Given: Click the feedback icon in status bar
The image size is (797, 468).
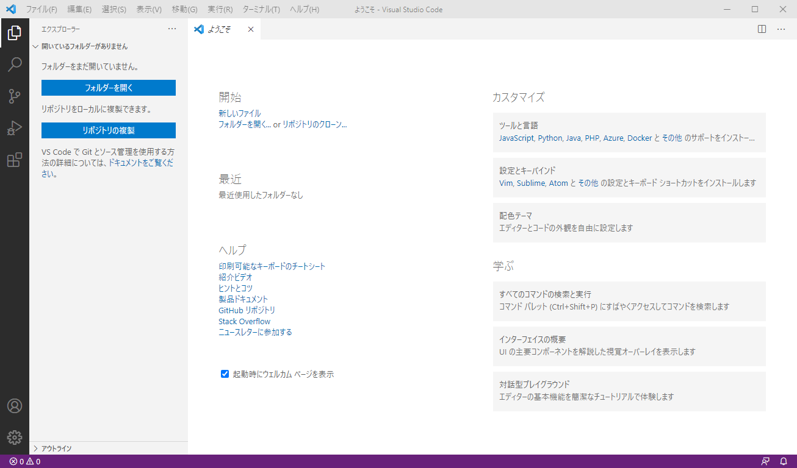Looking at the screenshot, I should (x=765, y=461).
